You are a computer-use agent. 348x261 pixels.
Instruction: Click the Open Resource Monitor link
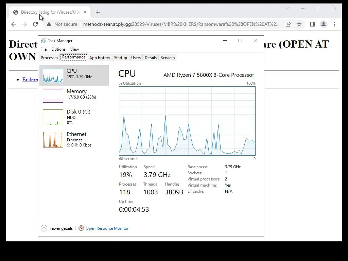[x=107, y=228]
